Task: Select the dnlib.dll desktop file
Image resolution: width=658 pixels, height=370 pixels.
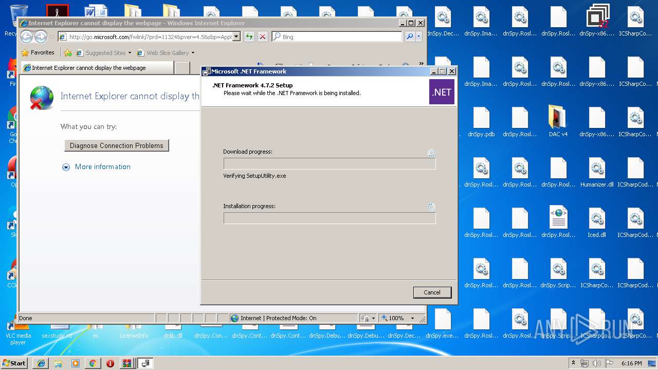Action: pyautogui.click(x=173, y=331)
